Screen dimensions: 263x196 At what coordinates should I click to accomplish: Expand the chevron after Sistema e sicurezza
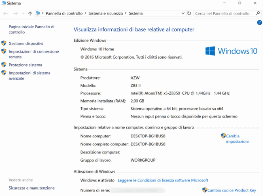(x=126, y=13)
